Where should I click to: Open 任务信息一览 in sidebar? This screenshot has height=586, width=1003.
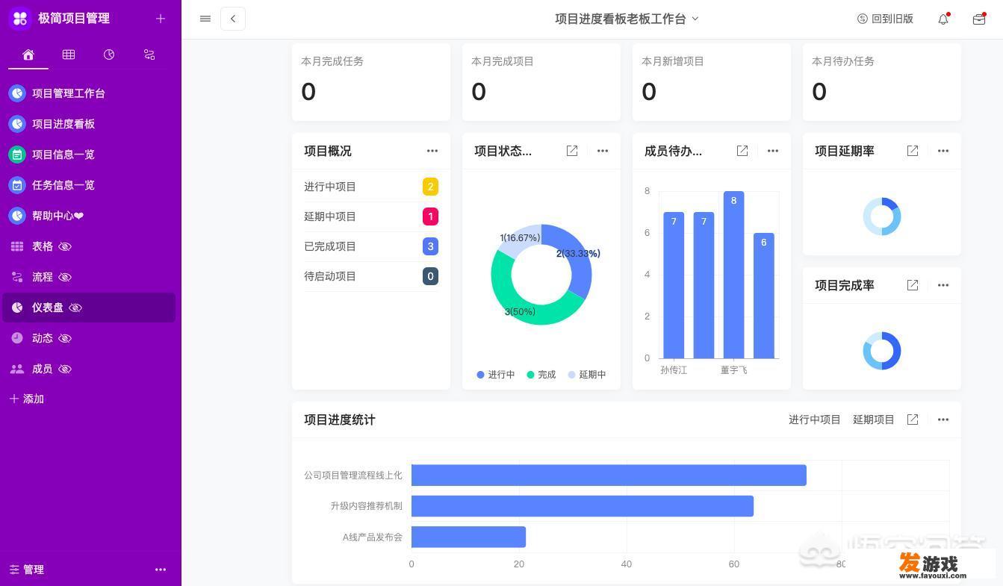[89, 185]
